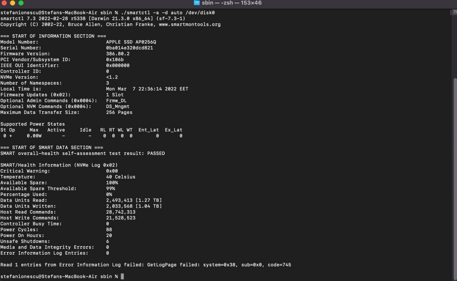Minimize the Terminal using the yellow button
Viewport: 457px width, 281px height.
pos(12,3)
